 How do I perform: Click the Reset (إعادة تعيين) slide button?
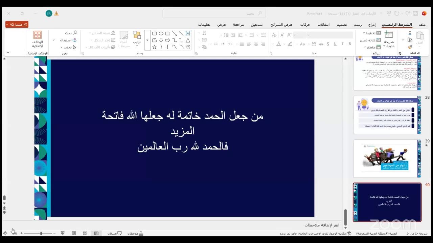coord(370,40)
